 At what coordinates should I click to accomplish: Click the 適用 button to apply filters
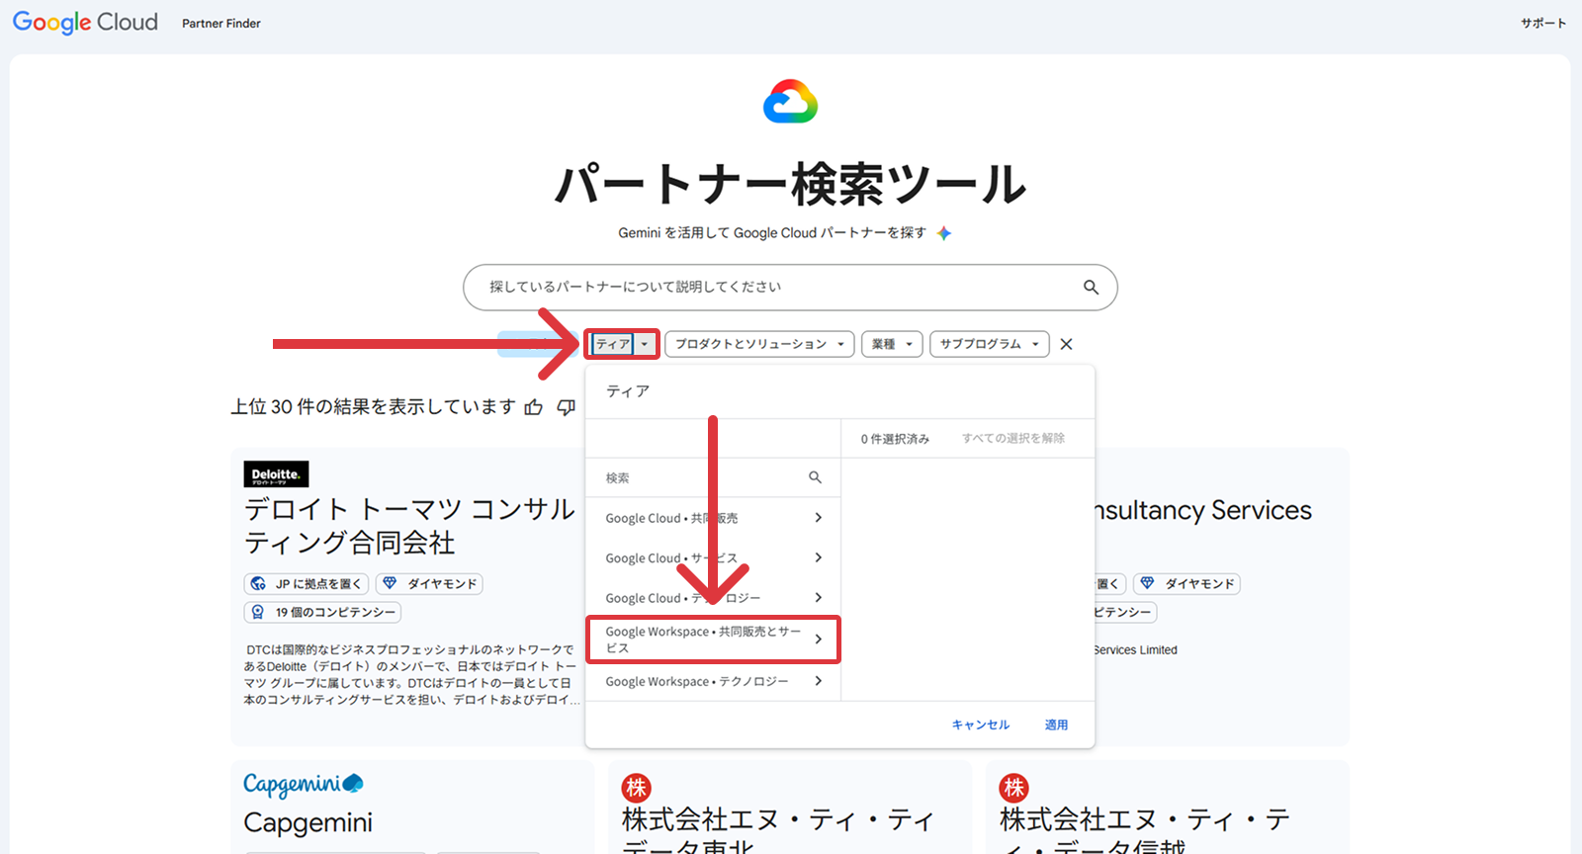pyautogui.click(x=1056, y=725)
